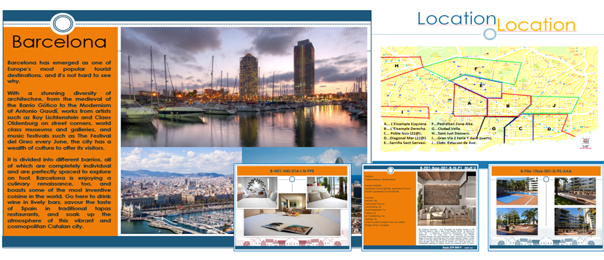Click the B-N01-H4S-014-I-N-P95 card header
This screenshot has height=260, width=604.
point(293,171)
